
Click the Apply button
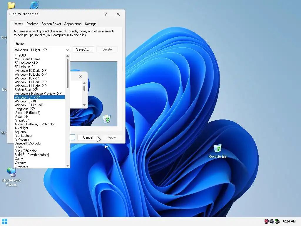(x=112, y=137)
